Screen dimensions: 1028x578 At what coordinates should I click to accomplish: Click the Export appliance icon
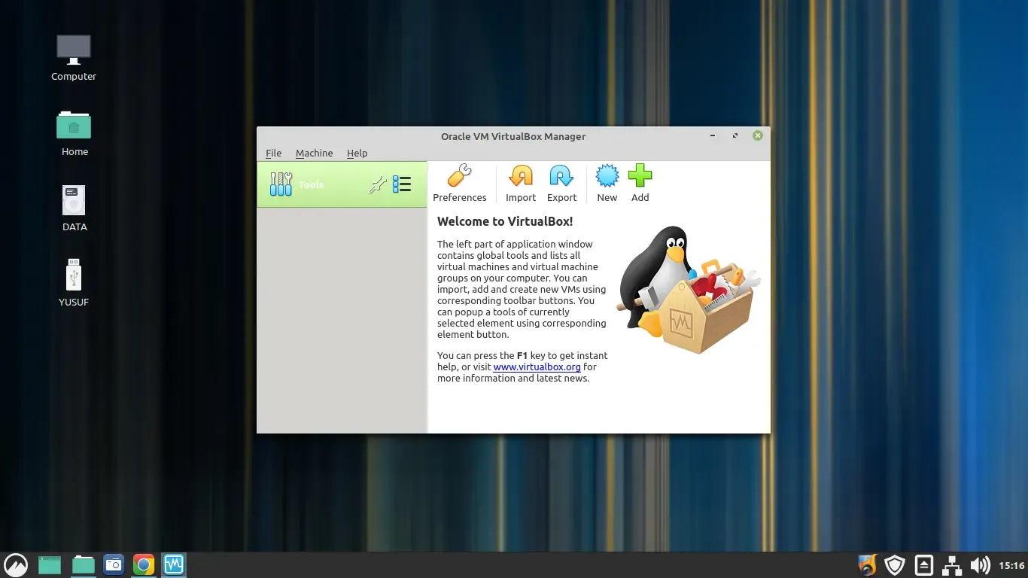point(561,184)
